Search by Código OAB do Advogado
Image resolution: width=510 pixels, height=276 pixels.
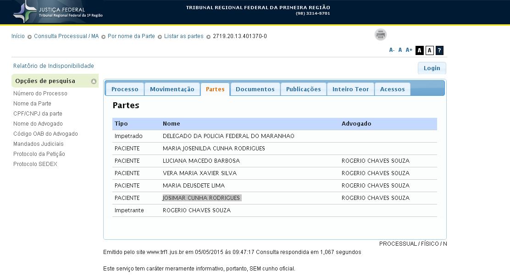click(x=45, y=133)
